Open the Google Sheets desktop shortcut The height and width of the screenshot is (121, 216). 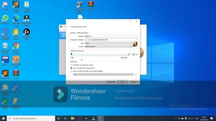tap(5, 103)
